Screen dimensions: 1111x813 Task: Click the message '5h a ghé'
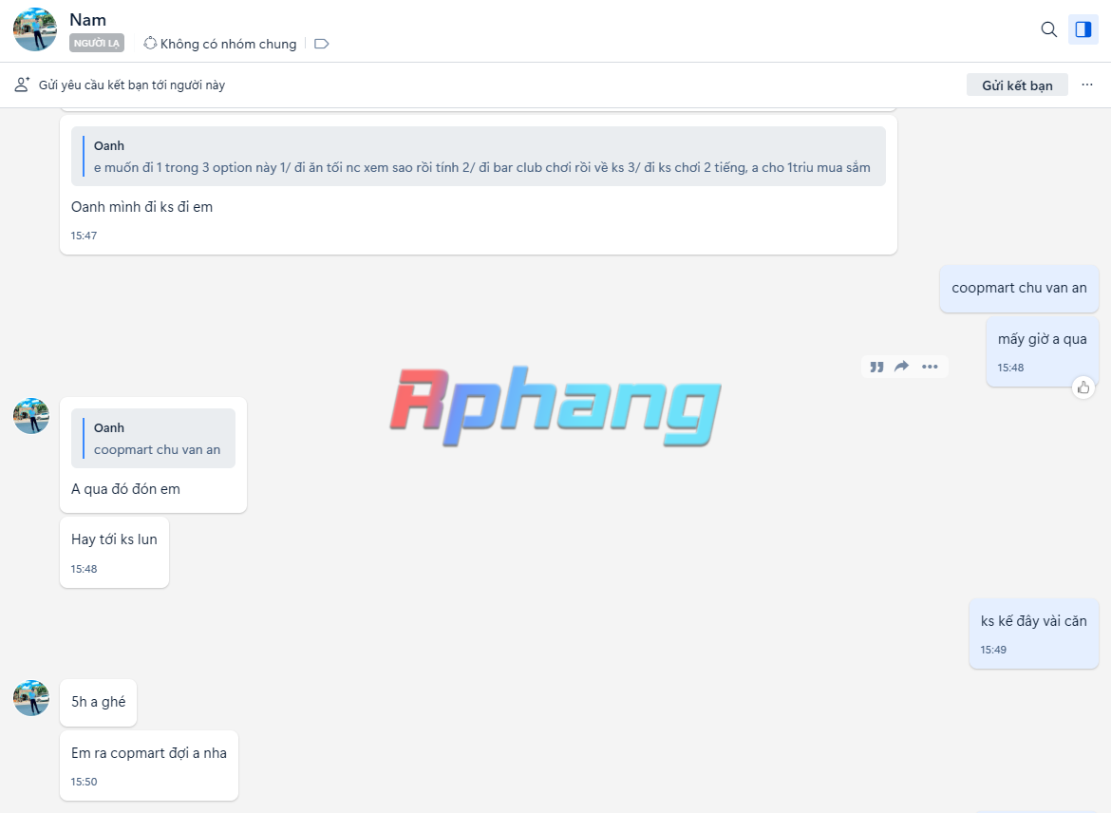click(99, 703)
